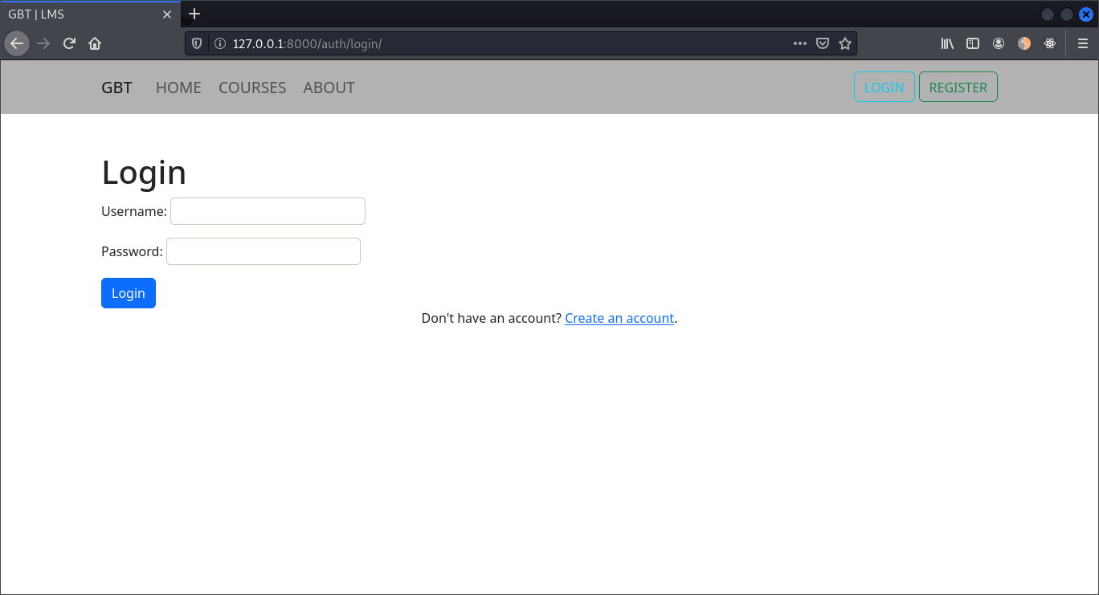Go to the ABOUT page

point(329,88)
